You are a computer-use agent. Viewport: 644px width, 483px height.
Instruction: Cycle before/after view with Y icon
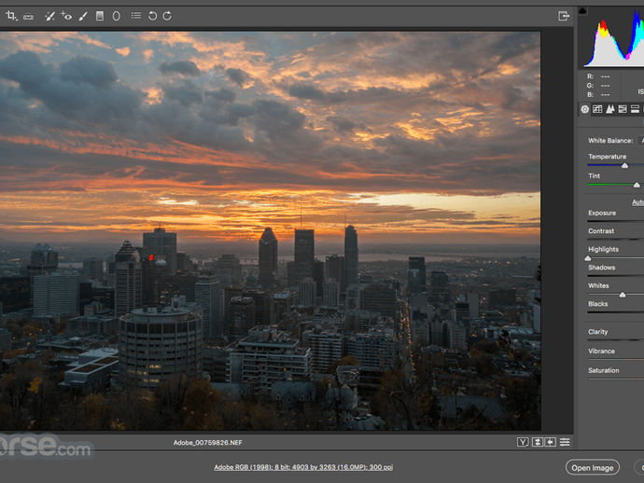pos(523,442)
